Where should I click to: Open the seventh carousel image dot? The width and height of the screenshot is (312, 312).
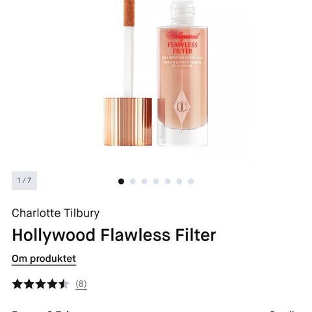(190, 181)
